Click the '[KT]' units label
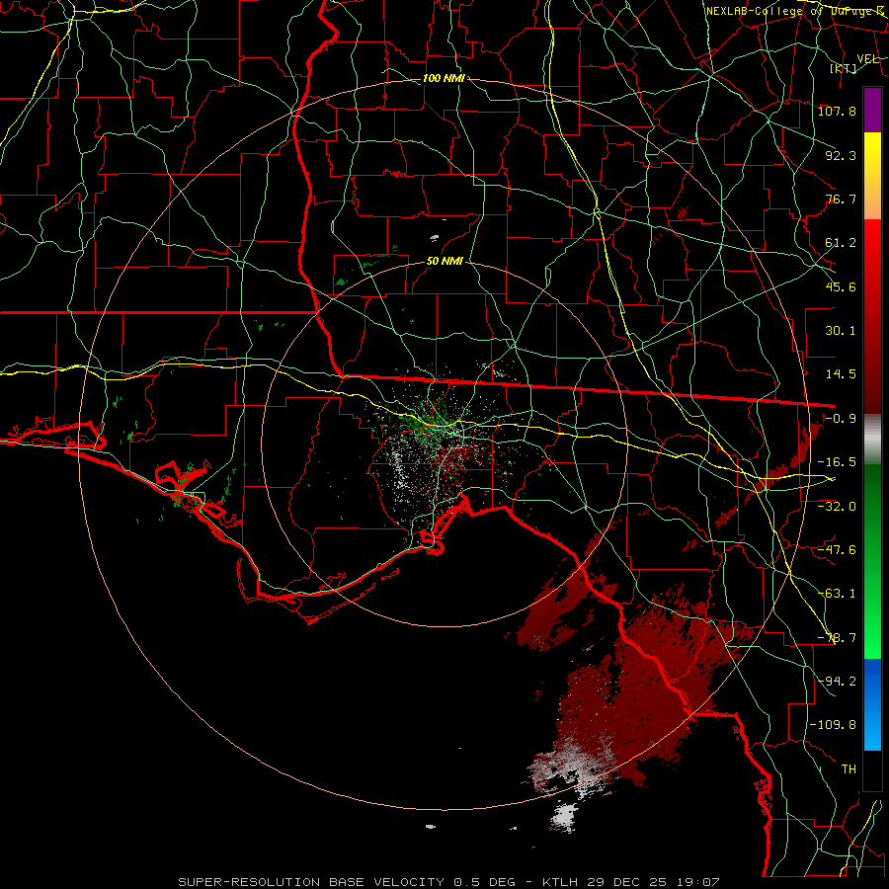 [x=844, y=68]
